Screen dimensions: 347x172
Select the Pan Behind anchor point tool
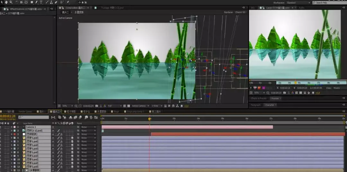point(26,2)
